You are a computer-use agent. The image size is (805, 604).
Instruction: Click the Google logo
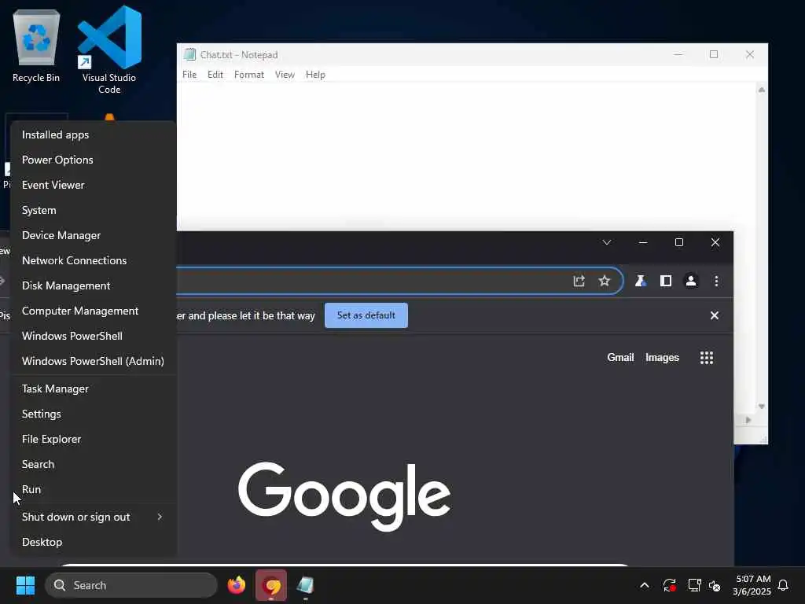coord(344,495)
